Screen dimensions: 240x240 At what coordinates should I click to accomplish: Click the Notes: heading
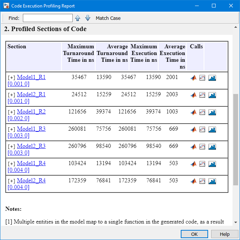pos(13,209)
